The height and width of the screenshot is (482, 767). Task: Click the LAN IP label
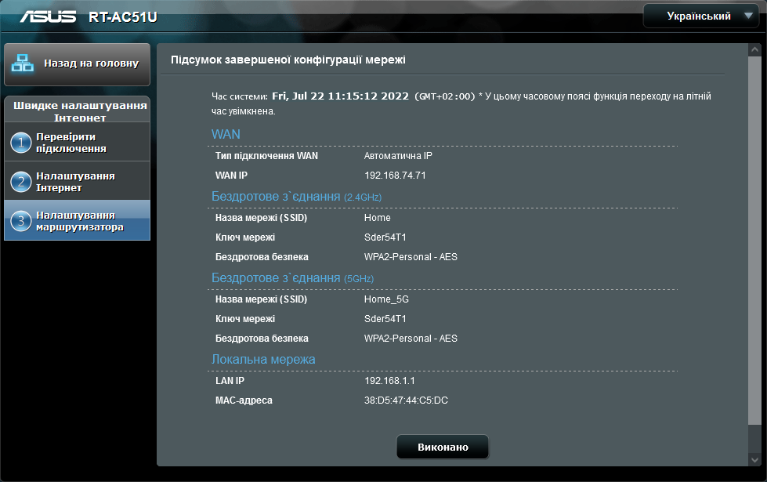(x=230, y=381)
